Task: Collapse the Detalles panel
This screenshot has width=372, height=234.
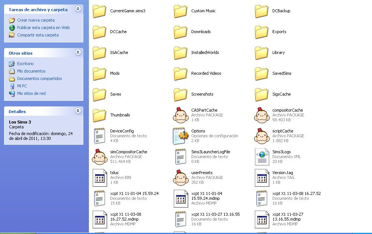Action: [78, 111]
